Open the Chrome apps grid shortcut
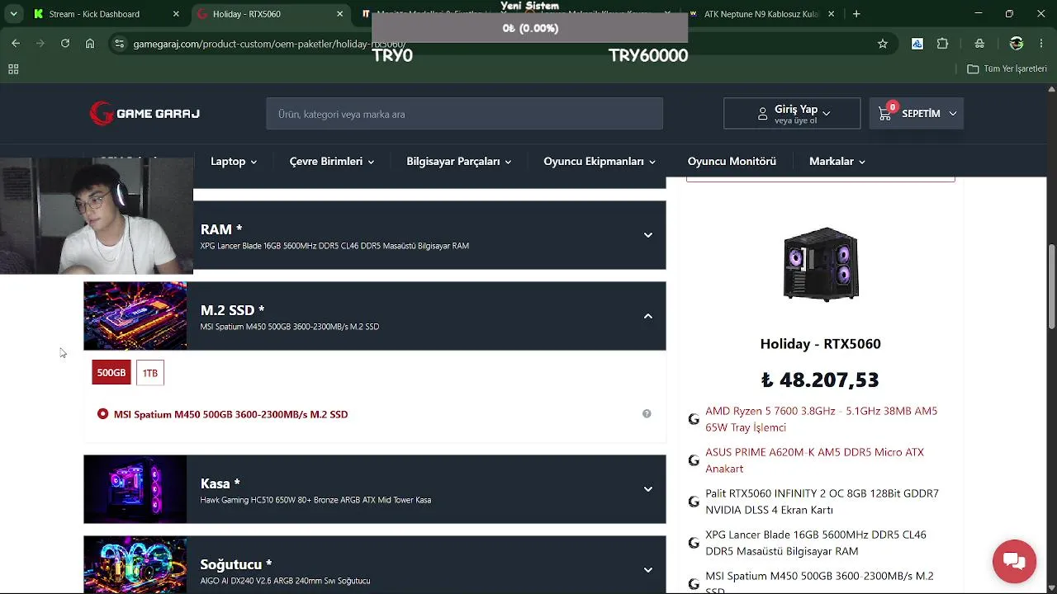The image size is (1057, 594). 13,69
